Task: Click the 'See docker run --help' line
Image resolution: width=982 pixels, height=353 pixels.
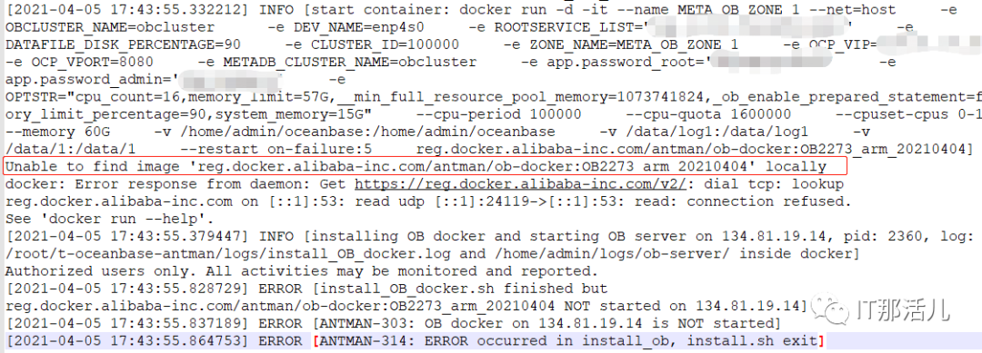Action: 110,219
